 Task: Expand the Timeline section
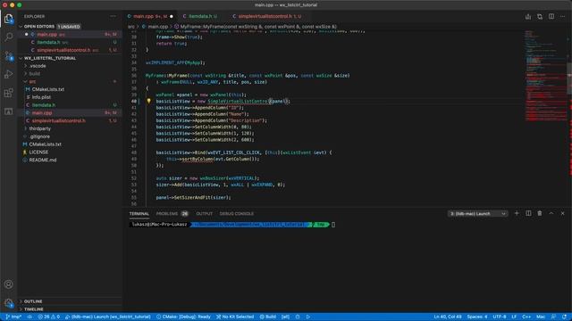[34, 309]
